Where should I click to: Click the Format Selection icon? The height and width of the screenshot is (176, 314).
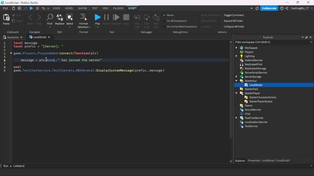coord(83,18)
